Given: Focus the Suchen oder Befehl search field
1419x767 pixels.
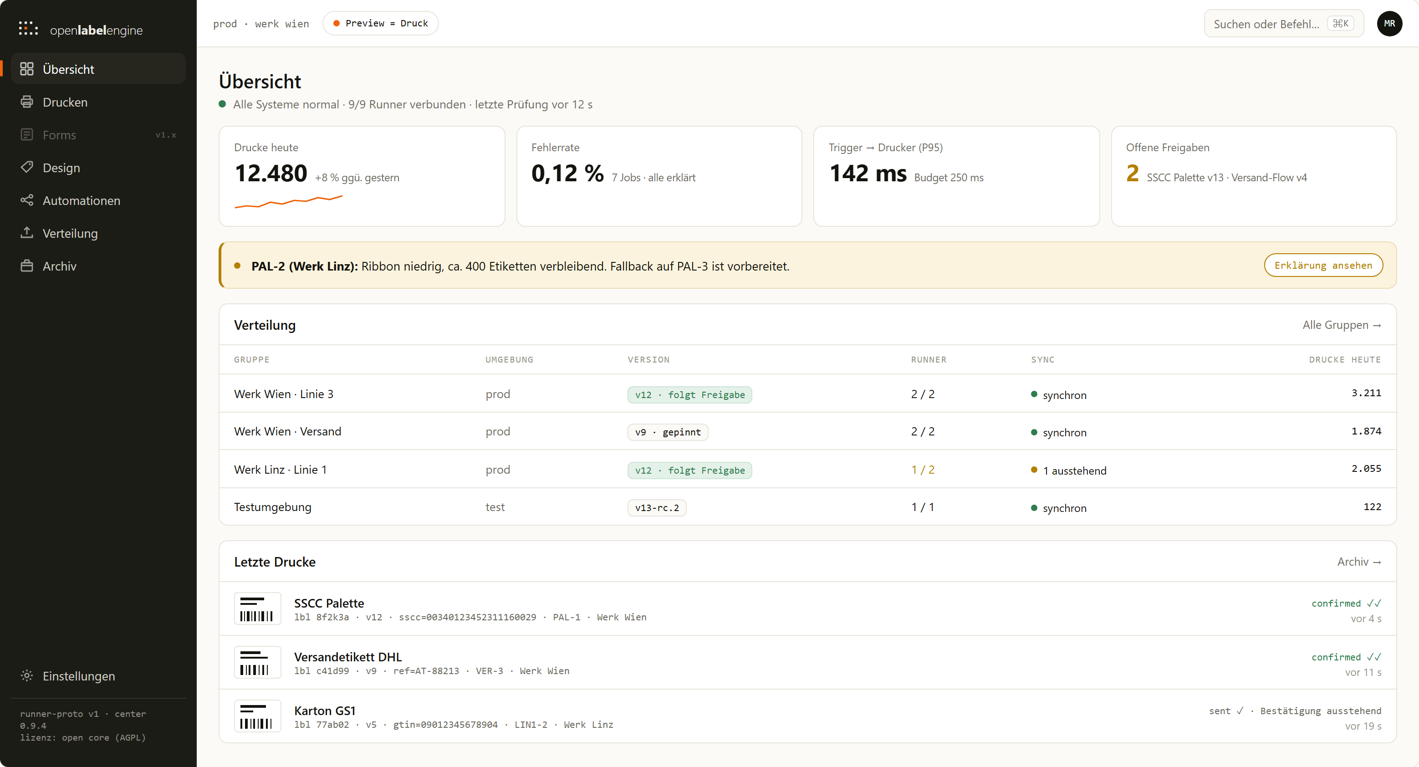Looking at the screenshot, I should coord(1283,24).
